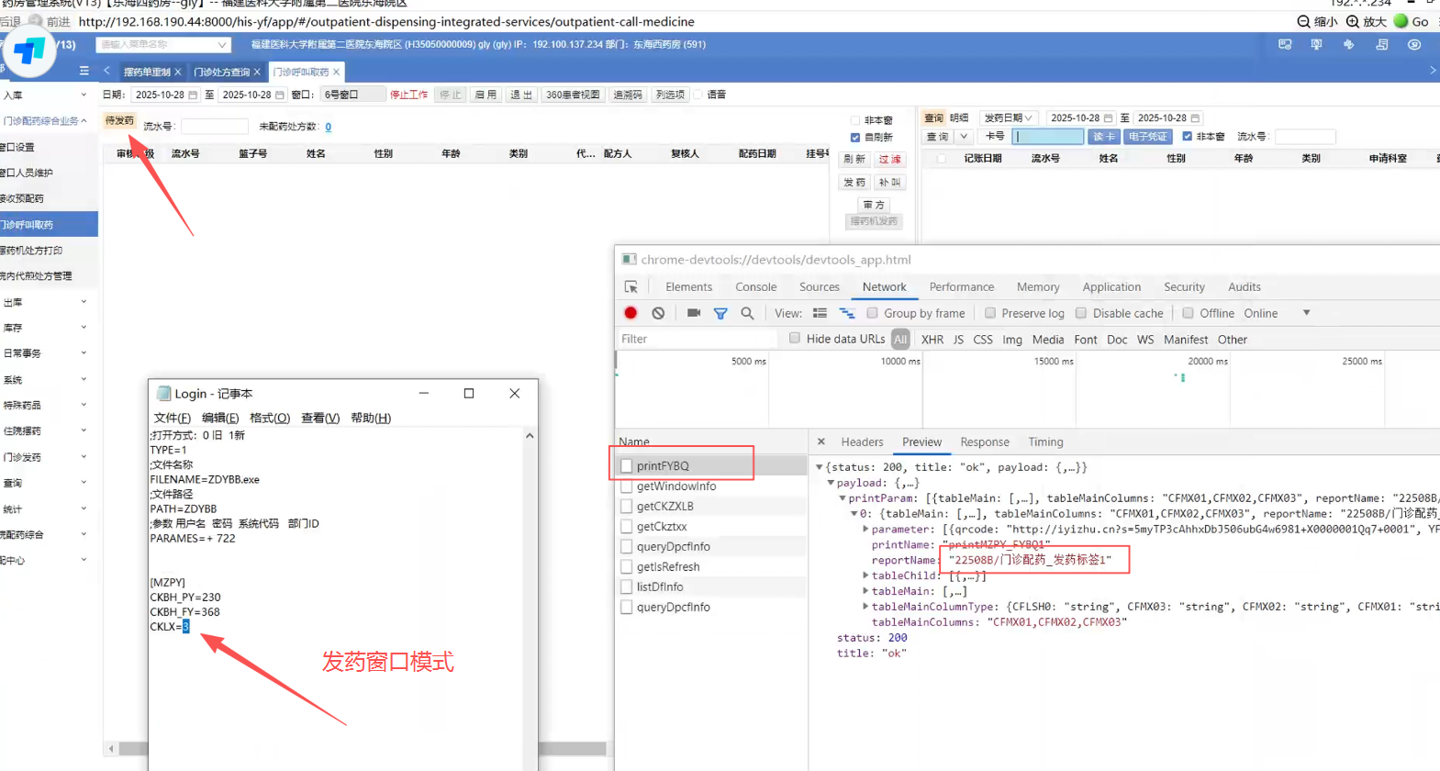1440x771 pixels.
Task: Click the 卡号 input field
Action: (x=1047, y=137)
